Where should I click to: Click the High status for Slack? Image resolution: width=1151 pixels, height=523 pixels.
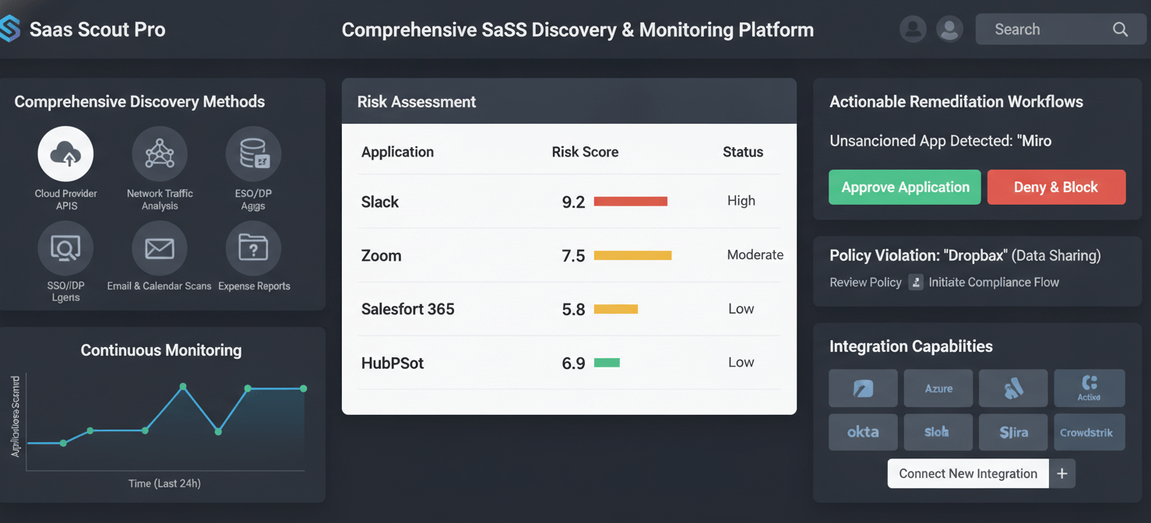coord(741,201)
